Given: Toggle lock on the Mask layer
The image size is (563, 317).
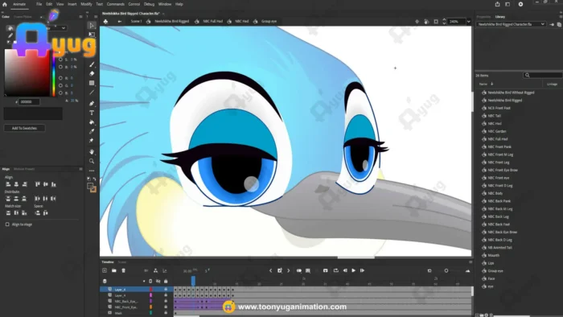Looking at the screenshot, I should (166, 313).
